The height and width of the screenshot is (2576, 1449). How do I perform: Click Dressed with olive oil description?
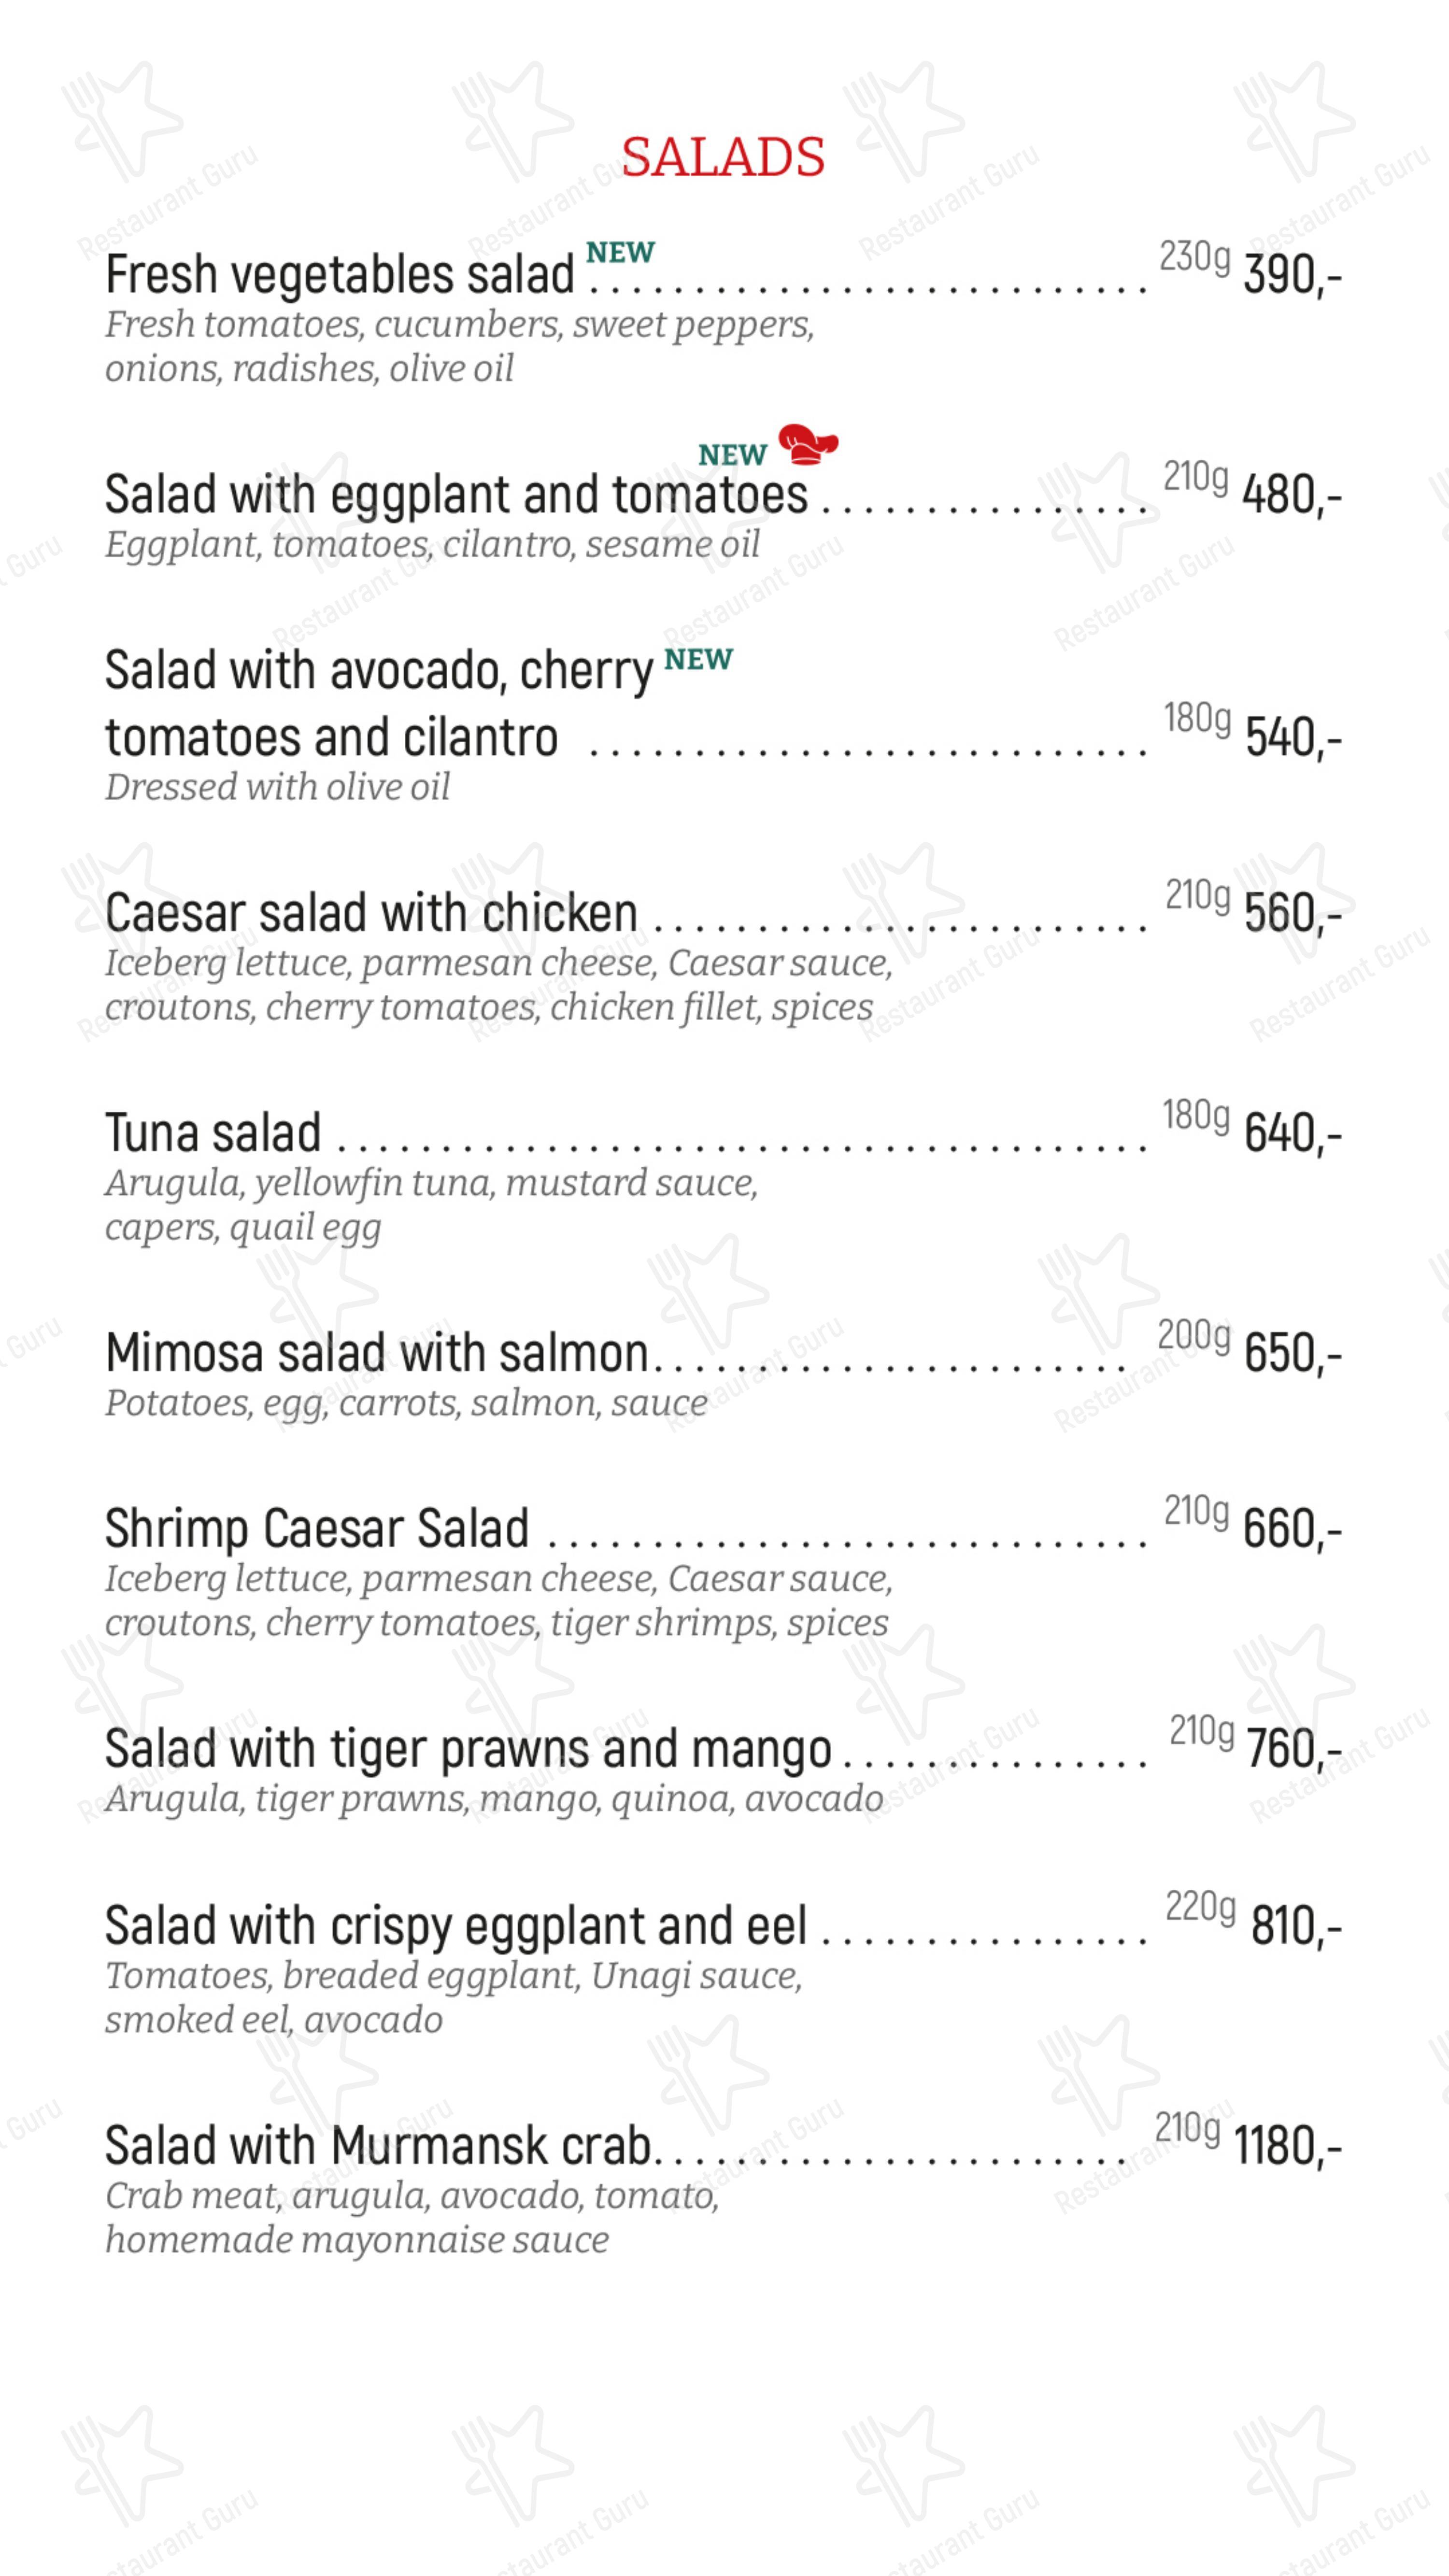[277, 787]
